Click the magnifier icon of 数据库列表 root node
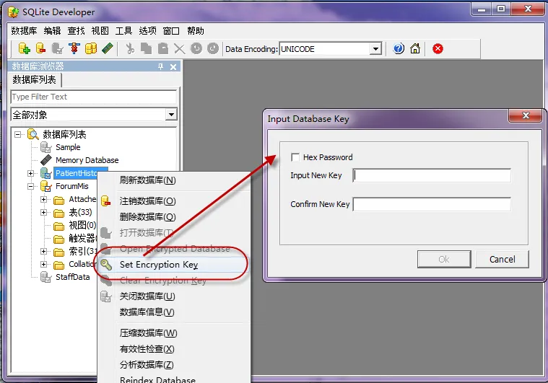 tap(33, 134)
